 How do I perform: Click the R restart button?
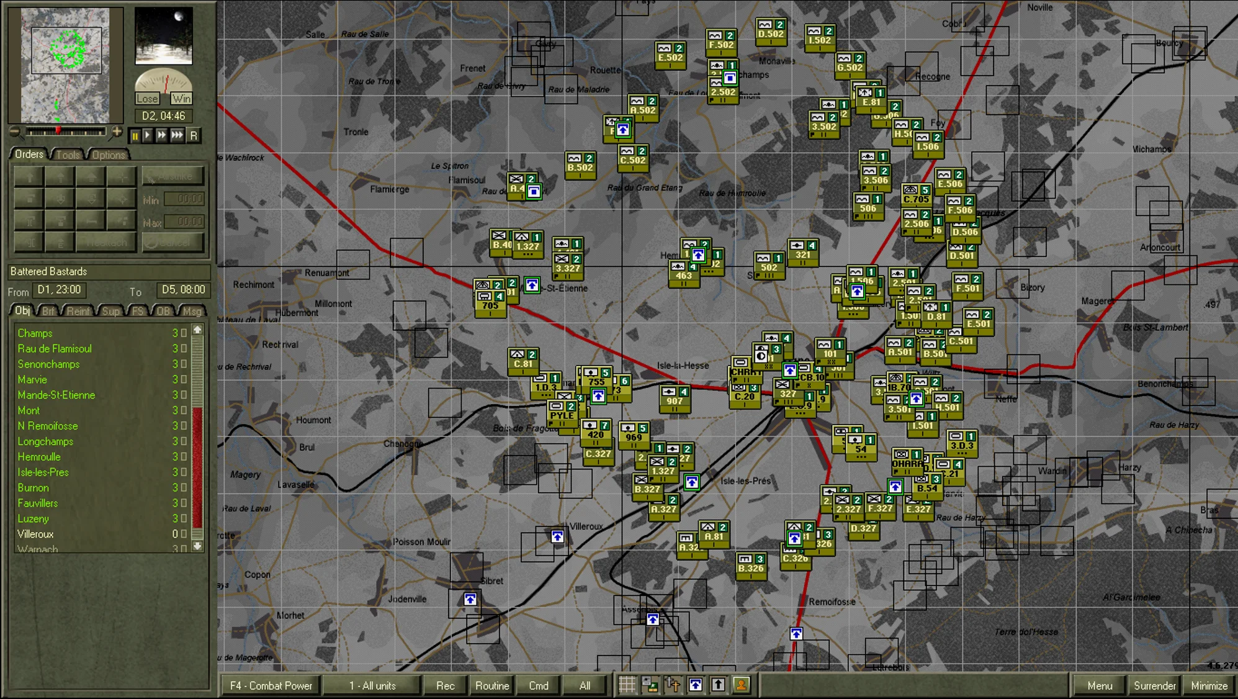194,135
